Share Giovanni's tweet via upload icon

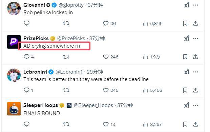[x=195, y=24]
